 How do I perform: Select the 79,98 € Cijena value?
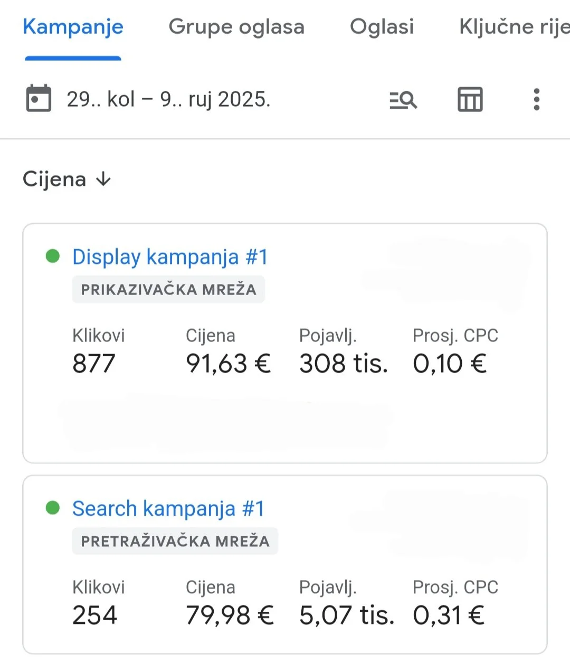[x=229, y=615]
